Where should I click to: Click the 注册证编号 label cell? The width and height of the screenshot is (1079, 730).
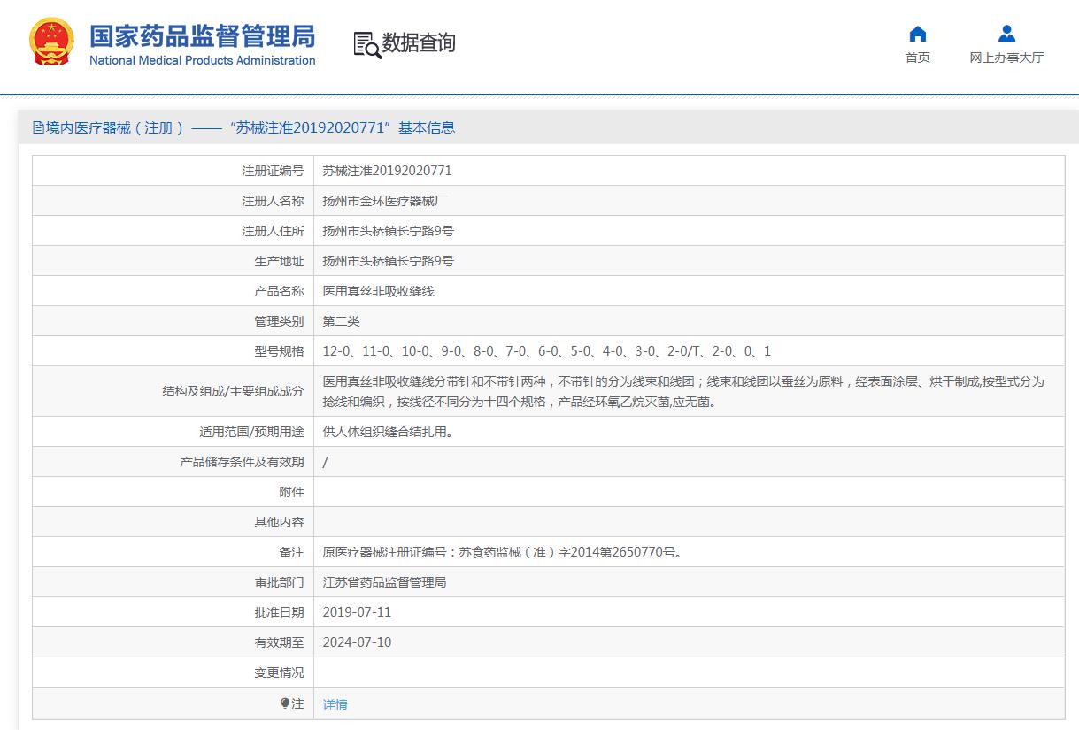click(x=173, y=171)
